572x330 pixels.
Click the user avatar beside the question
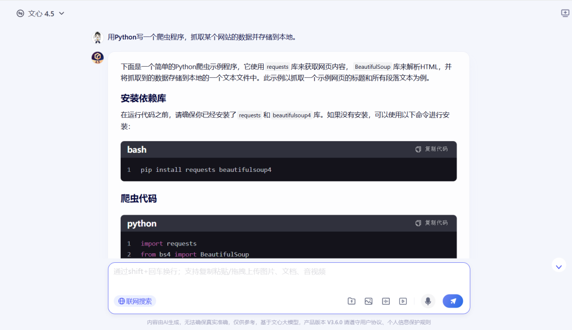tap(97, 37)
